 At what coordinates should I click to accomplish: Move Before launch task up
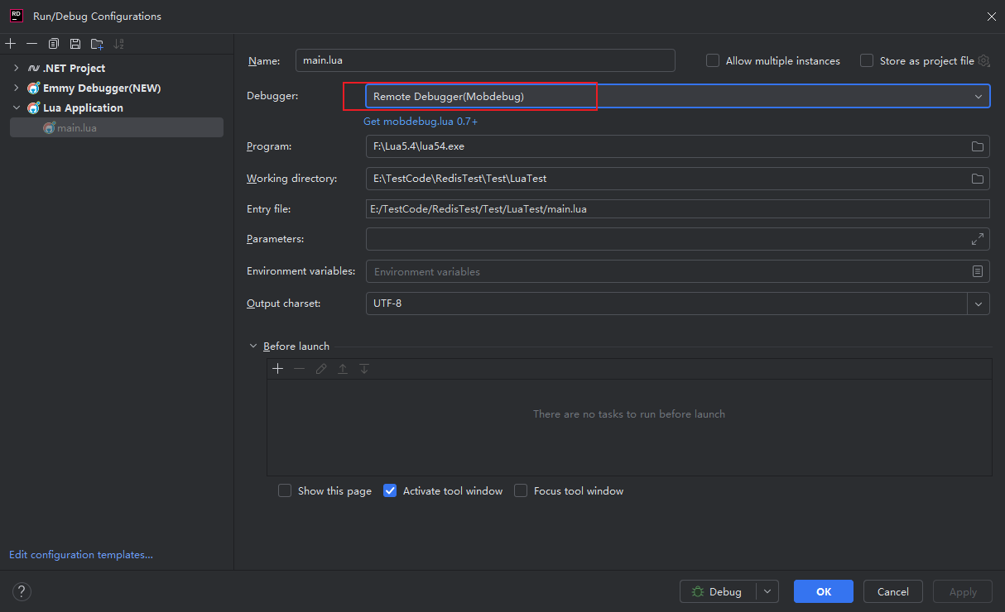[343, 369]
